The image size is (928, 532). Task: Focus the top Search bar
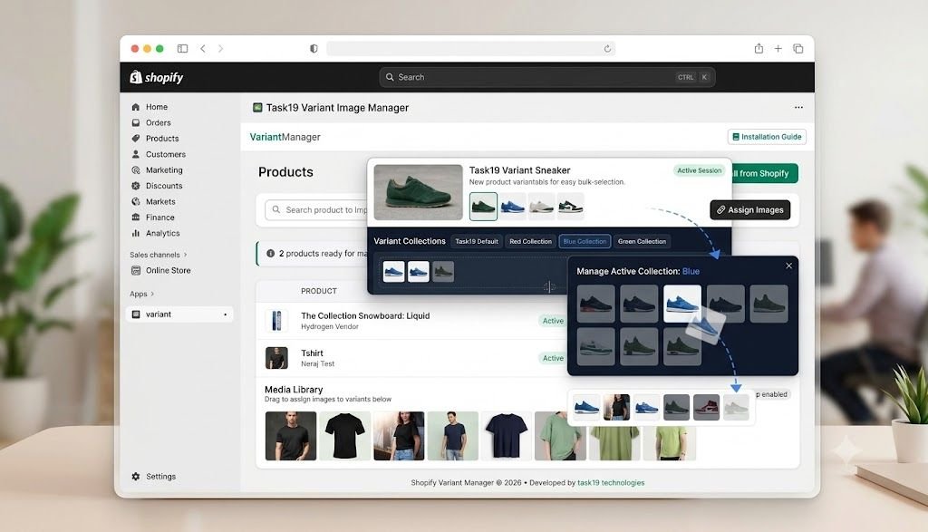point(546,77)
